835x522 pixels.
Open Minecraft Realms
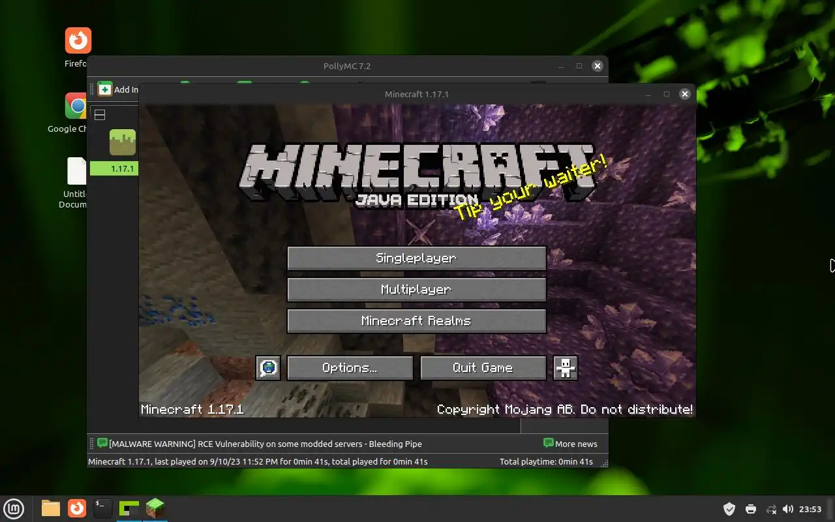416,320
